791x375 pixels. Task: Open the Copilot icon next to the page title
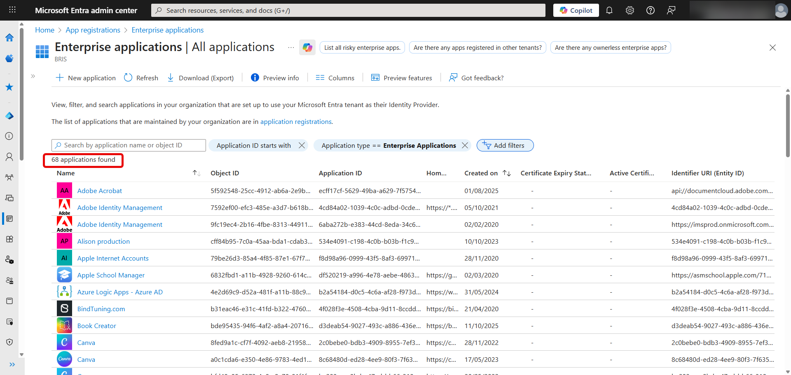(x=307, y=47)
